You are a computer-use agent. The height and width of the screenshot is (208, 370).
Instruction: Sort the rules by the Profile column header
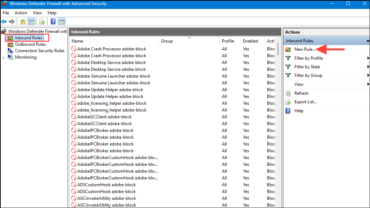(x=230, y=41)
